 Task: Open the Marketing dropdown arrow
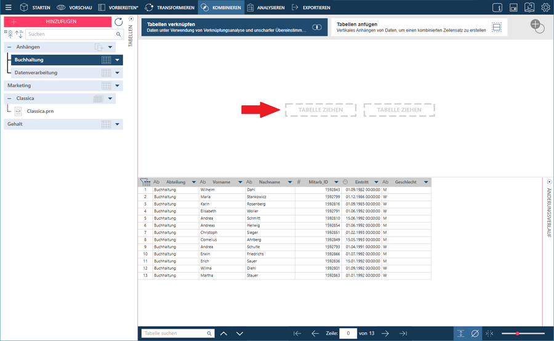coord(118,86)
